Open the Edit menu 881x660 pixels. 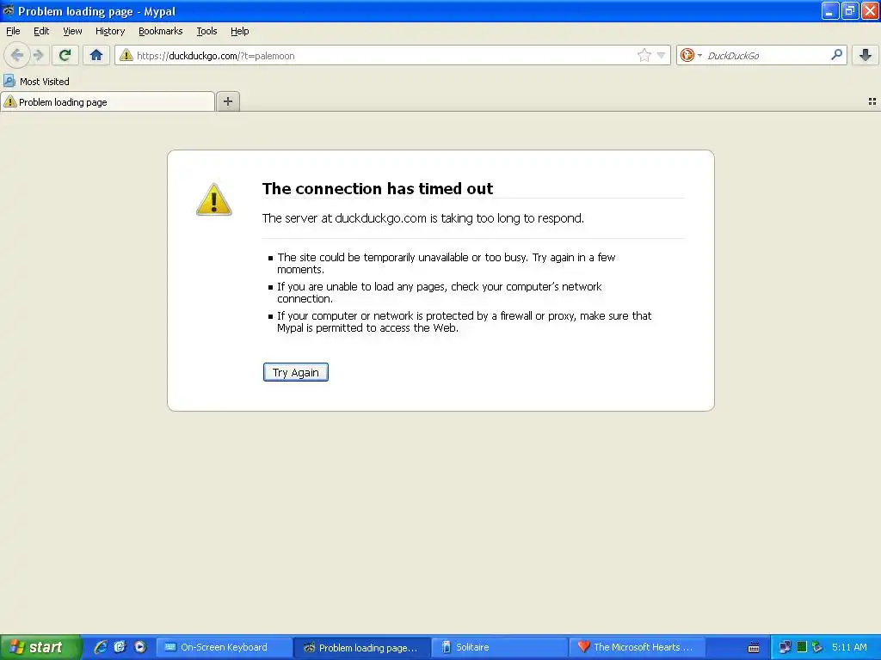tap(41, 31)
